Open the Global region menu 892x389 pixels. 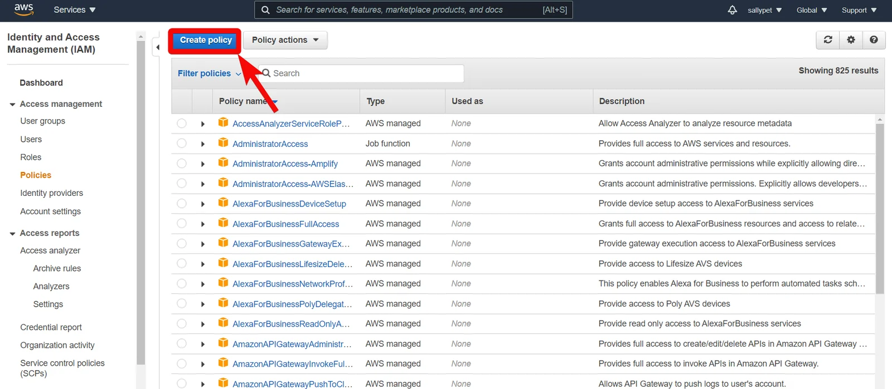812,10
